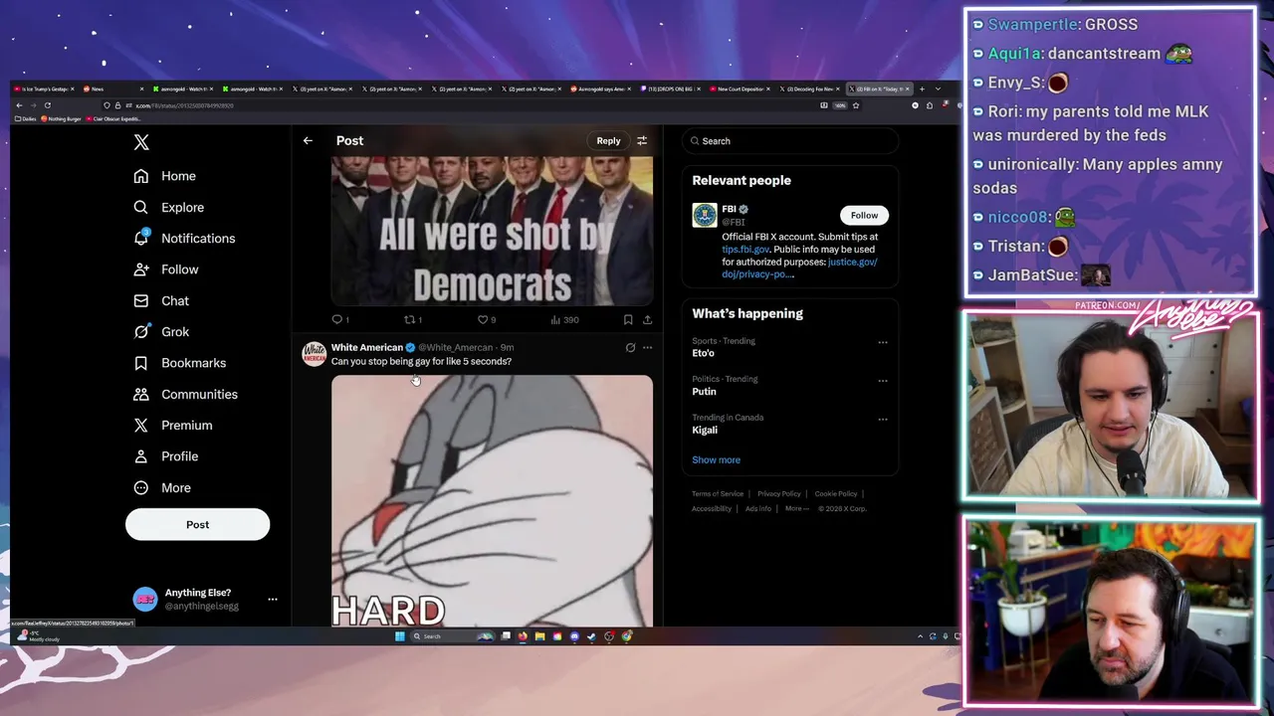Image resolution: width=1274 pixels, height=716 pixels.
Task: Open the tips.fbi.gov link
Action: (x=745, y=250)
